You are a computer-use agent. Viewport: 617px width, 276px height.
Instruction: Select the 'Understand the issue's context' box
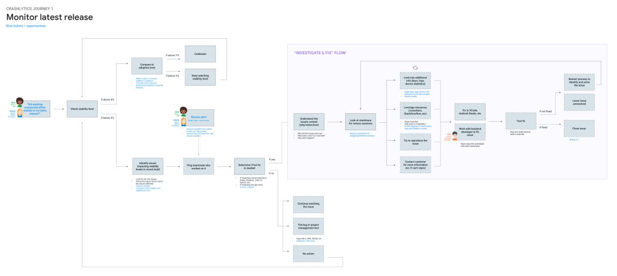(x=309, y=122)
